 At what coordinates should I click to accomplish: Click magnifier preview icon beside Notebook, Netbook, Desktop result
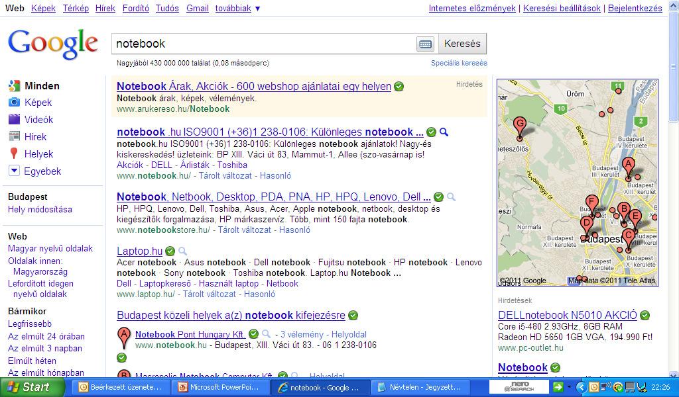(451, 197)
